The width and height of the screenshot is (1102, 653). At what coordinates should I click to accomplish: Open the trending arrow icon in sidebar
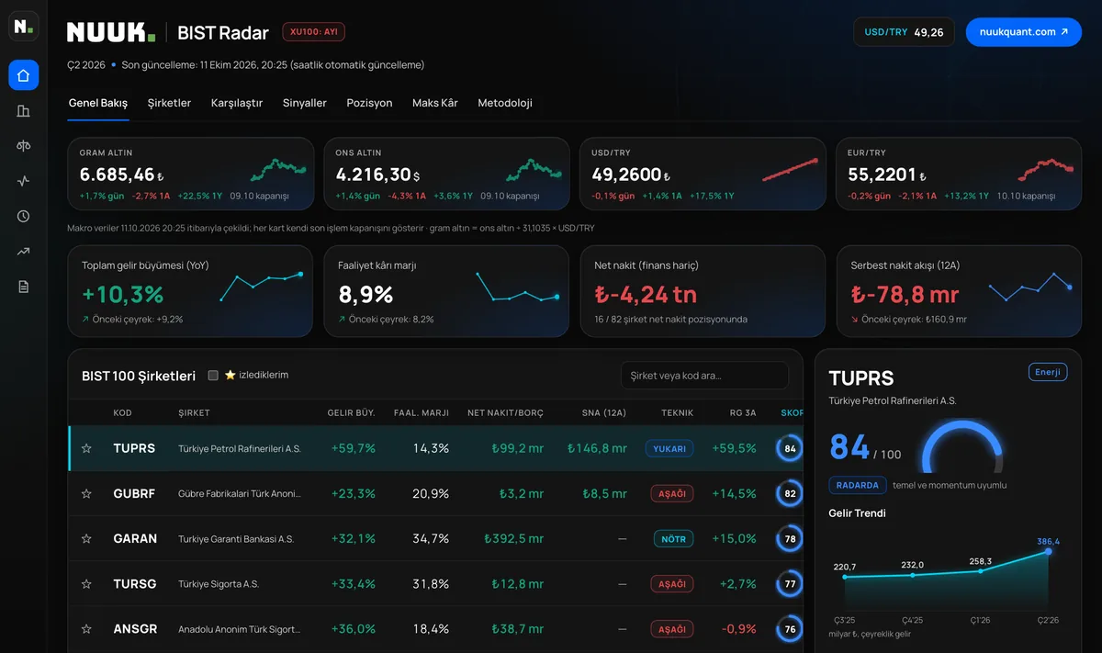coord(24,252)
